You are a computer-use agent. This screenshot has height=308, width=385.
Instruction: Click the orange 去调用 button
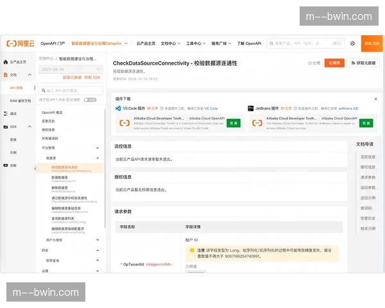click(x=334, y=63)
